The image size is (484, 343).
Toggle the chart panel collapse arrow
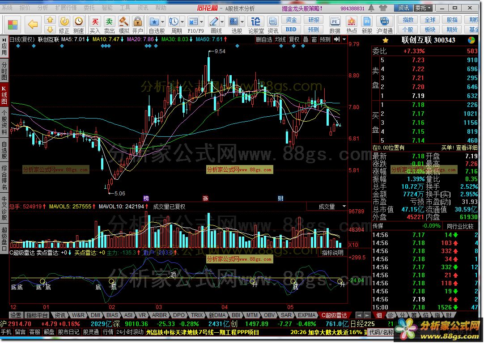click(x=337, y=39)
